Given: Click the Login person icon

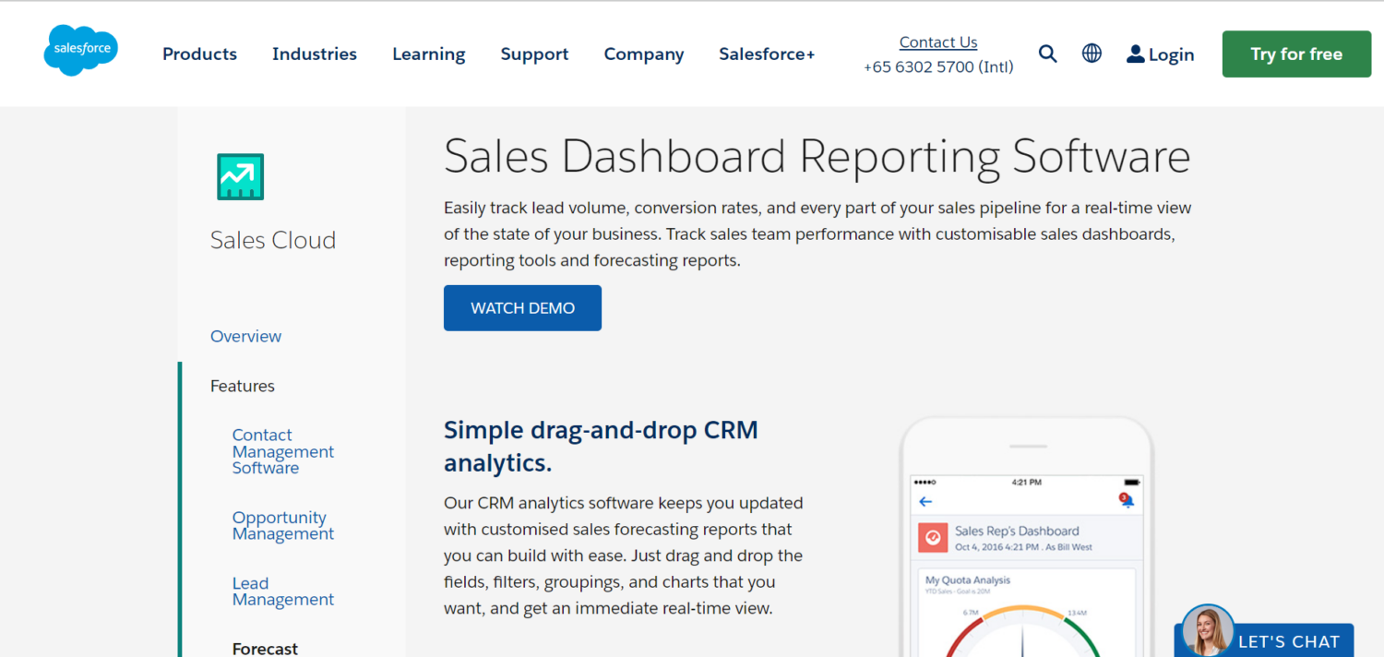Looking at the screenshot, I should [x=1136, y=54].
